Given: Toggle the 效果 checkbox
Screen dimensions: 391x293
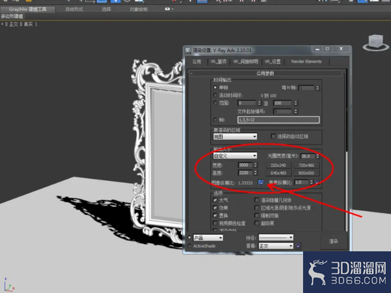Looking at the screenshot, I should pyautogui.click(x=215, y=208).
